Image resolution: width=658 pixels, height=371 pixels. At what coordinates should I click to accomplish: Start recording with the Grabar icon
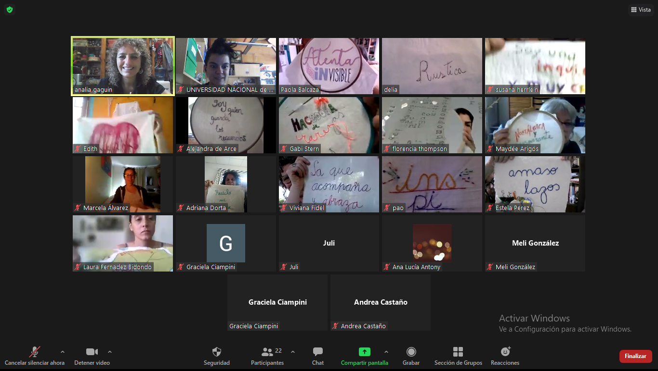point(411,352)
